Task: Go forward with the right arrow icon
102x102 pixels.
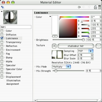Action: [x=83, y=7]
